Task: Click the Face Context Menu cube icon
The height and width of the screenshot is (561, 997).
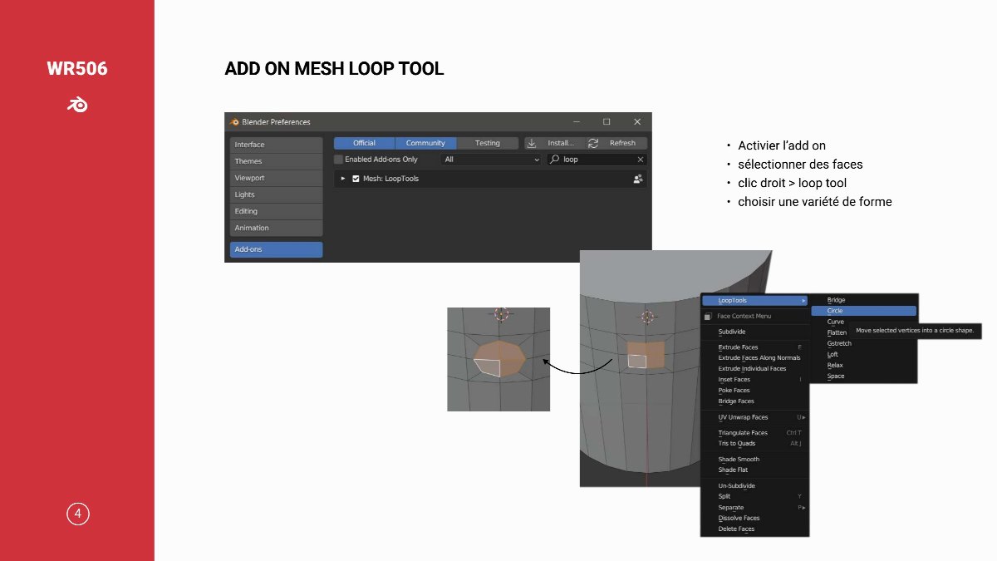Action: click(x=708, y=316)
